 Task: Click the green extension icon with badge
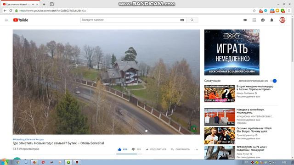(x=283, y=11)
